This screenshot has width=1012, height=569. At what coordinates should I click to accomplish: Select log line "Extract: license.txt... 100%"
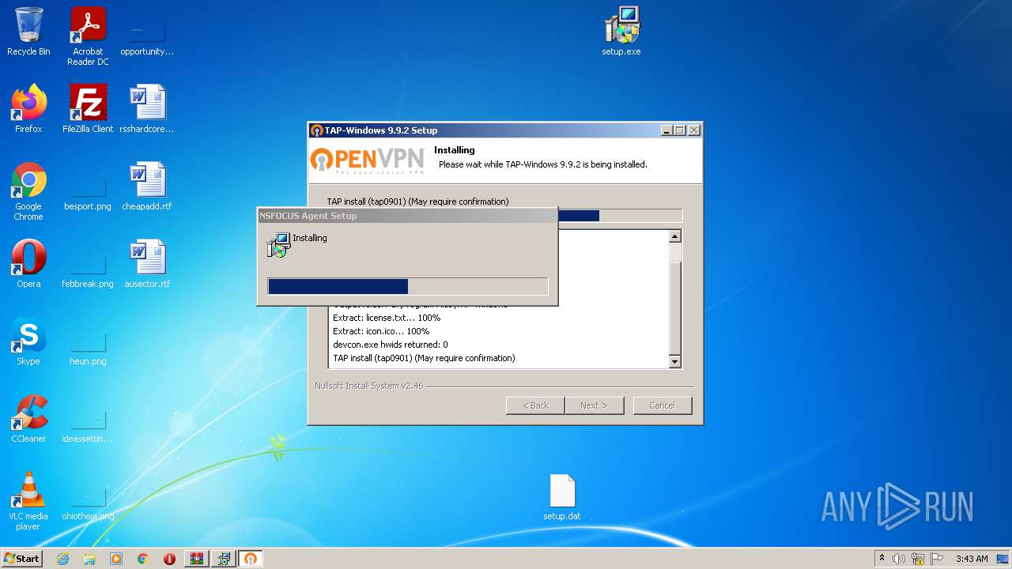[x=387, y=318]
